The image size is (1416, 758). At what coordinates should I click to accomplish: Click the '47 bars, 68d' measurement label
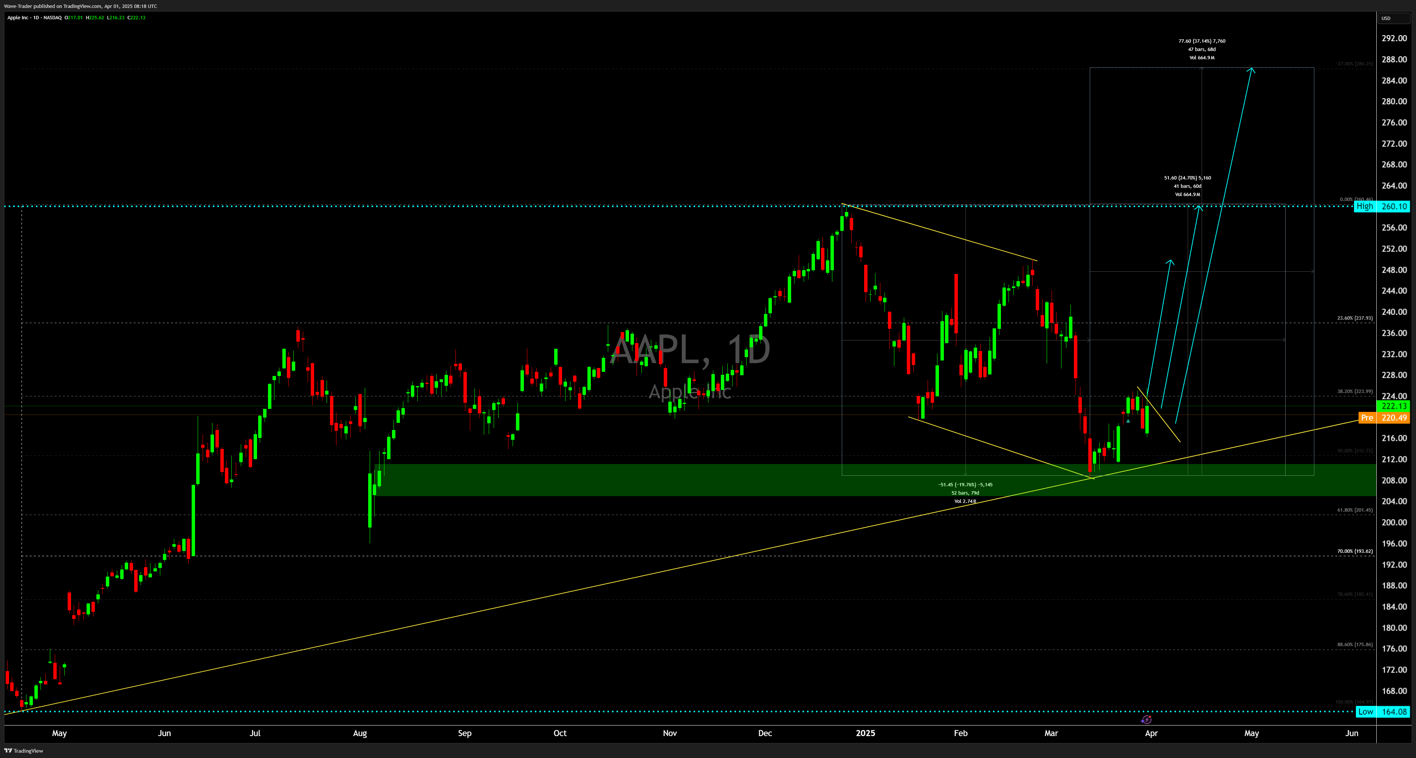[x=1202, y=49]
